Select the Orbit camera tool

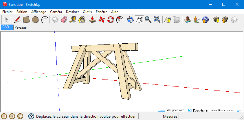point(130,20)
